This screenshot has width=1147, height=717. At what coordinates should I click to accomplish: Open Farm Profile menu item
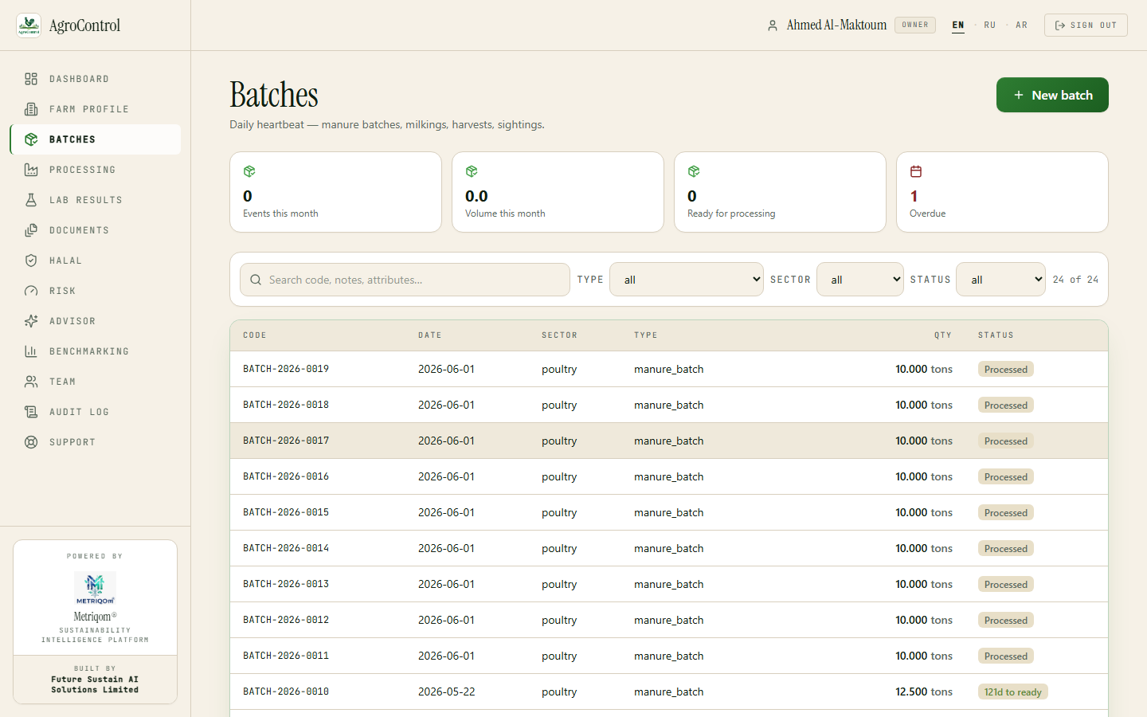(x=96, y=109)
